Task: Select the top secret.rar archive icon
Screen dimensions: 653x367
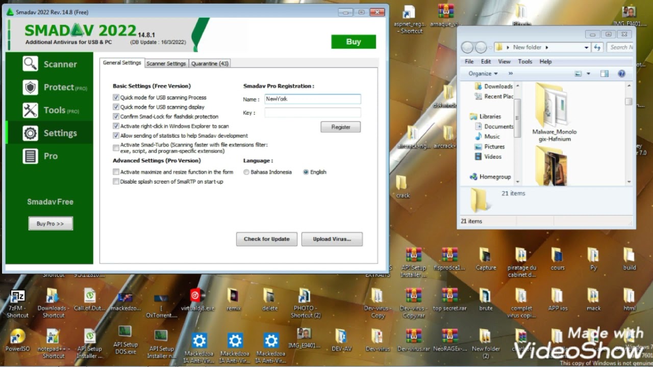Action: click(449, 300)
